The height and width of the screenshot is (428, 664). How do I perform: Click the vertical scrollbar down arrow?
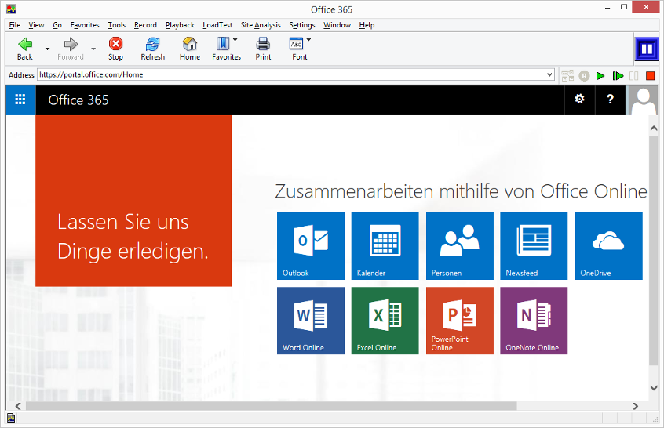pyautogui.click(x=654, y=387)
